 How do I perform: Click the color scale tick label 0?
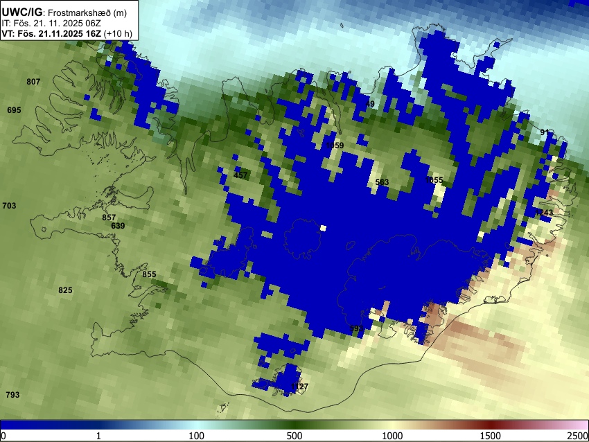3,436
